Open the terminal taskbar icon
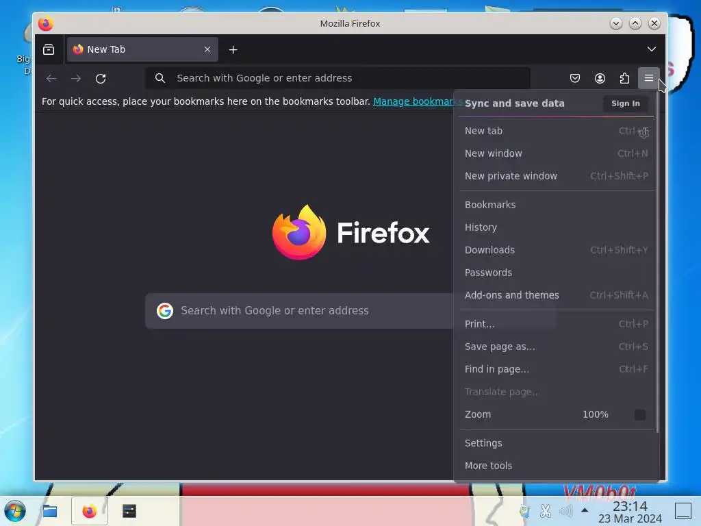Screen dimensions: 701x526 tap(129, 511)
